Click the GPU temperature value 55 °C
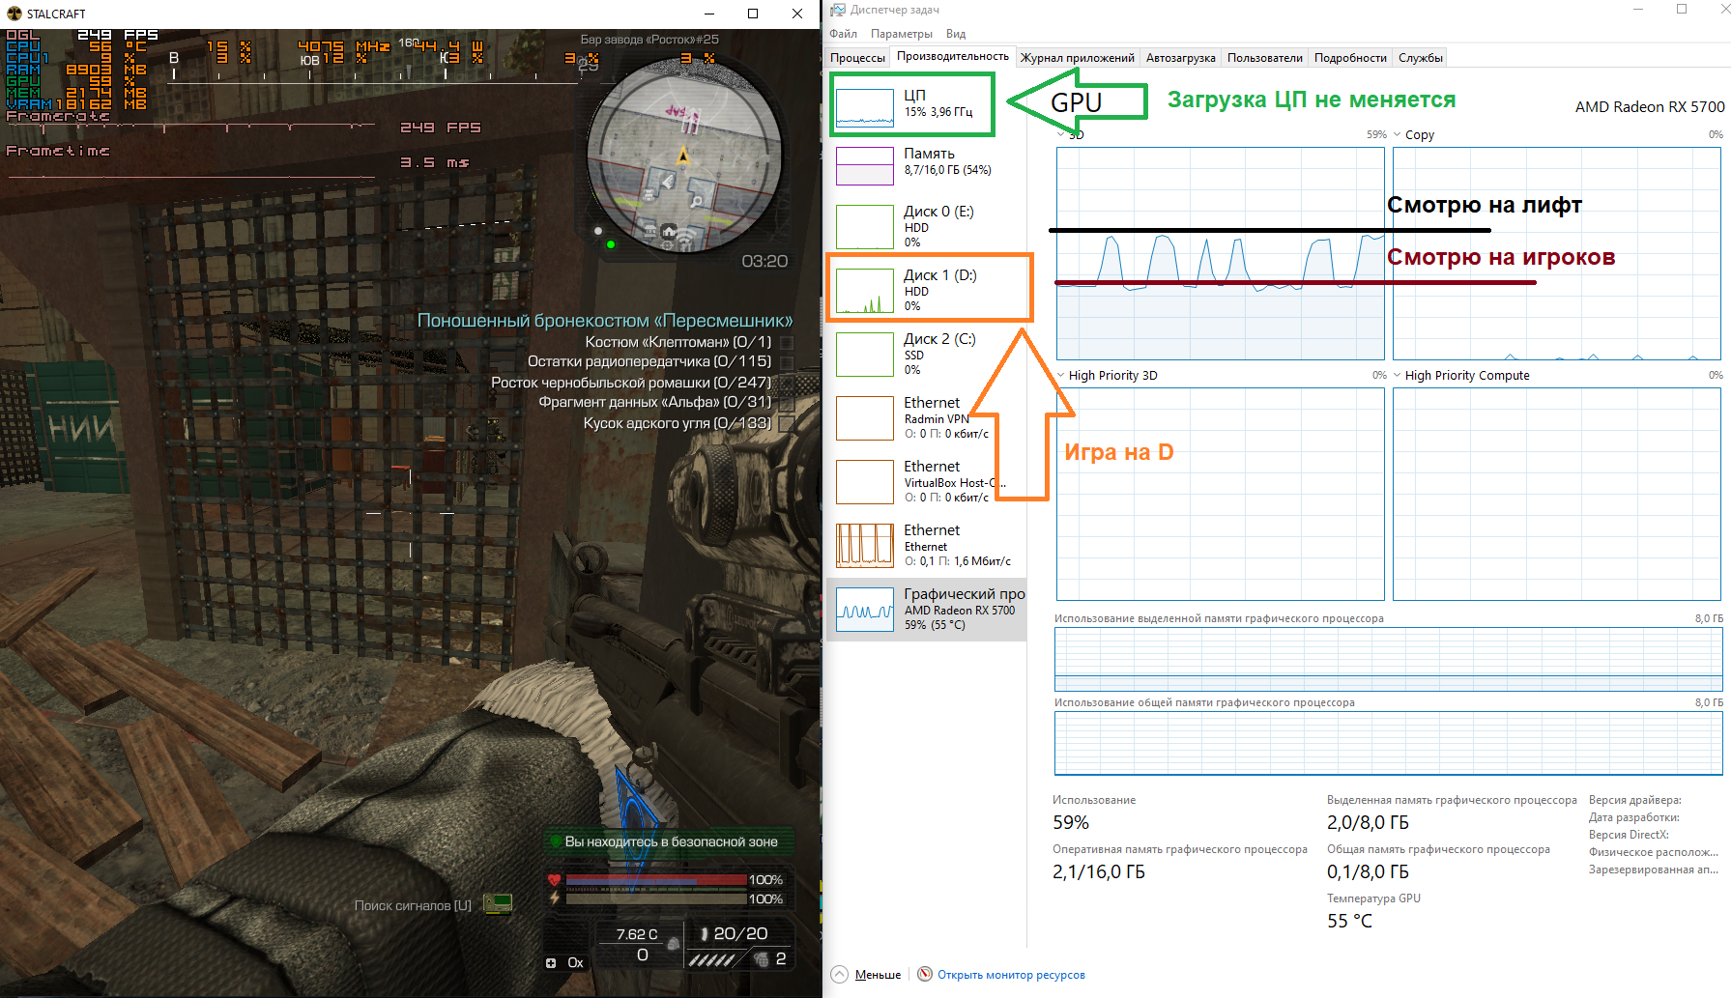Viewport: 1731px width, 998px height. (1349, 922)
